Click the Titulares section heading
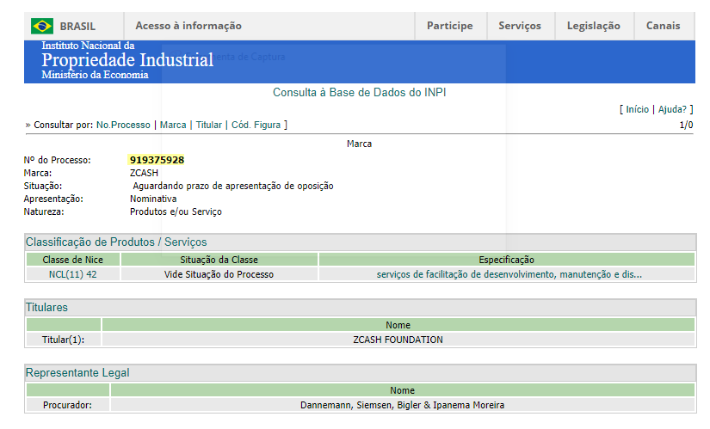 pos(46,307)
